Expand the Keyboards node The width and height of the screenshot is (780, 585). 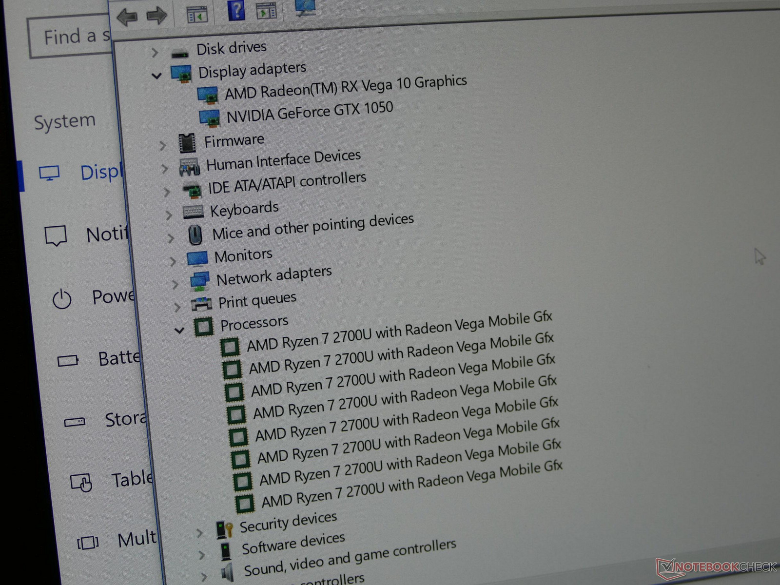[x=169, y=214]
